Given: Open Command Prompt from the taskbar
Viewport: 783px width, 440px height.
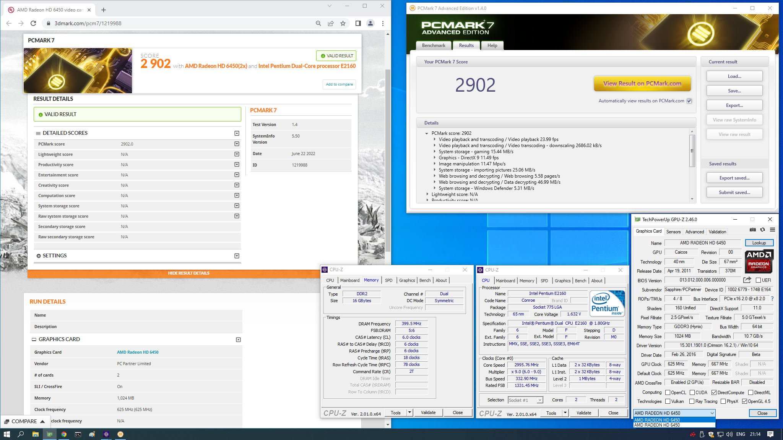Looking at the screenshot, I should (x=78, y=434).
